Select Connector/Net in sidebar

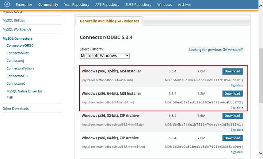point(18,53)
